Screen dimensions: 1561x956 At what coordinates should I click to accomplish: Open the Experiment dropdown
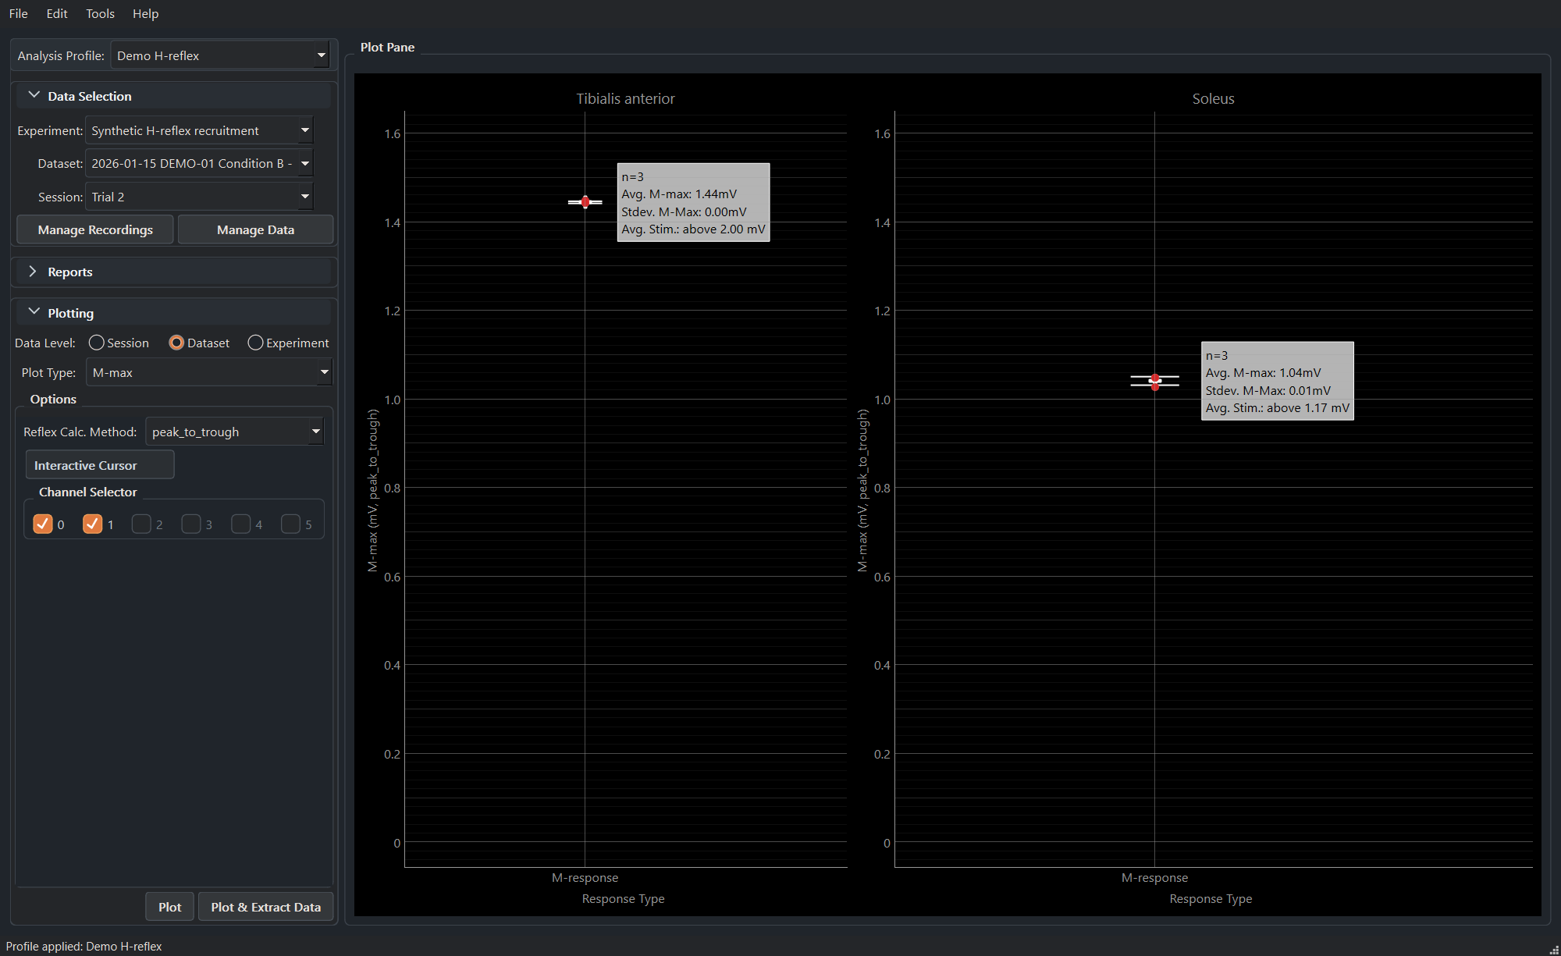coord(199,130)
